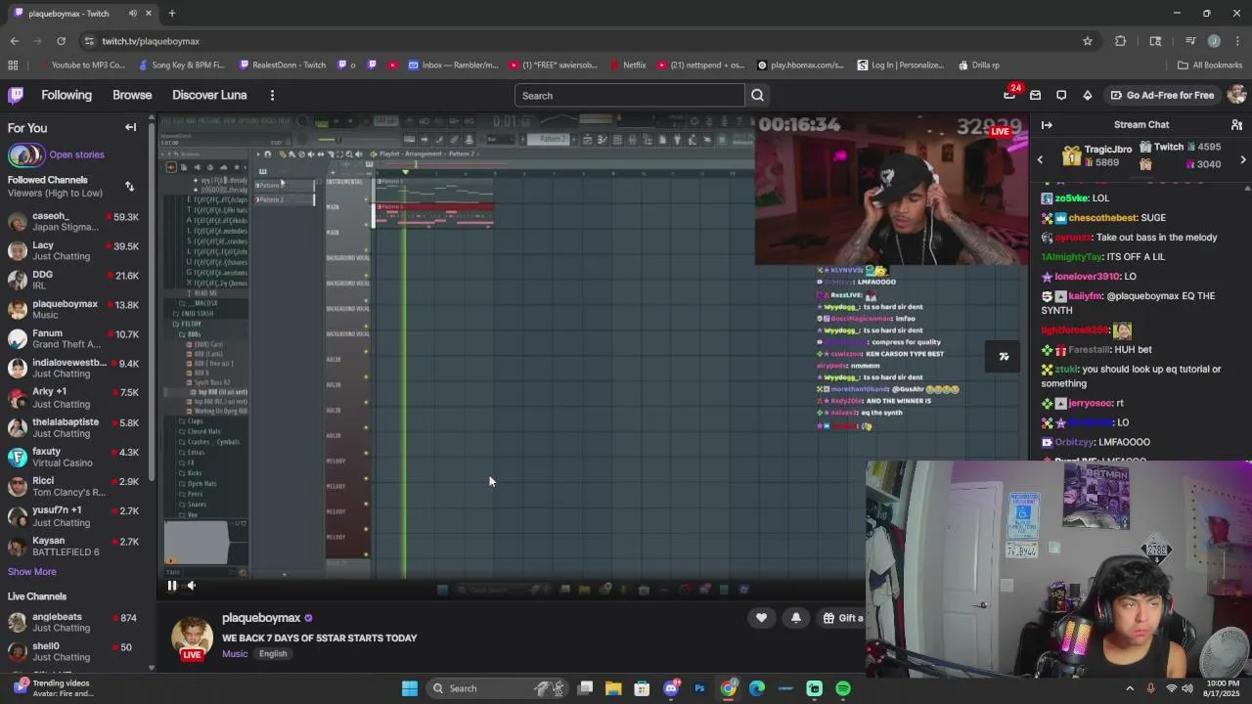1252x704 pixels.
Task: Mute the stream player volume
Action: click(192, 586)
